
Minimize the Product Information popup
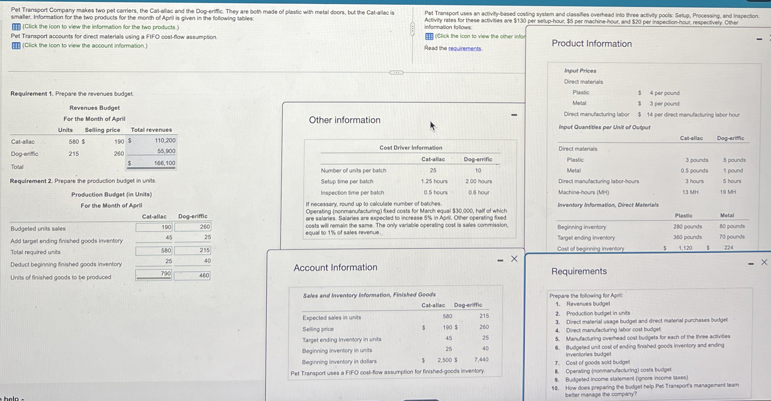coord(759,39)
